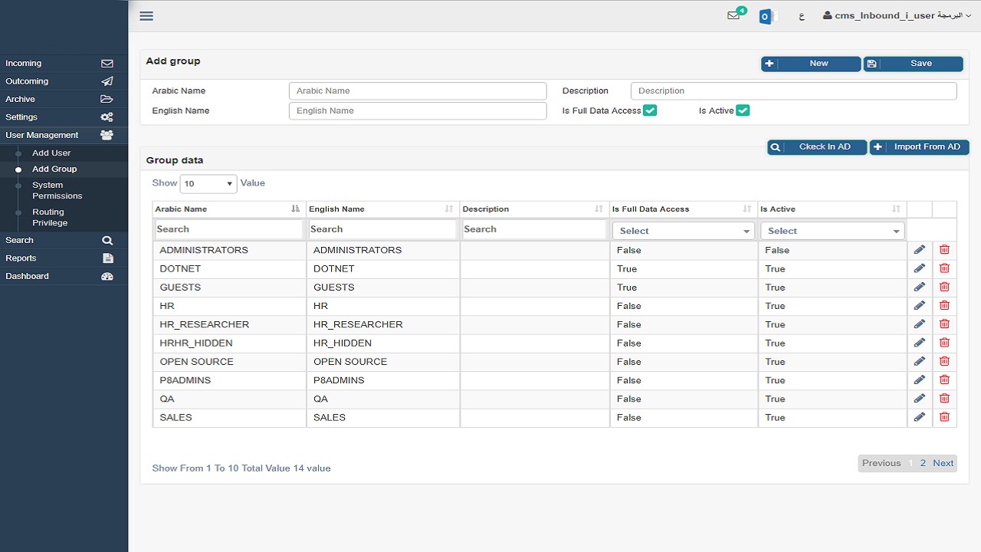This screenshot has width=981, height=552.
Task: Delete the SALES group row
Action: coord(944,417)
